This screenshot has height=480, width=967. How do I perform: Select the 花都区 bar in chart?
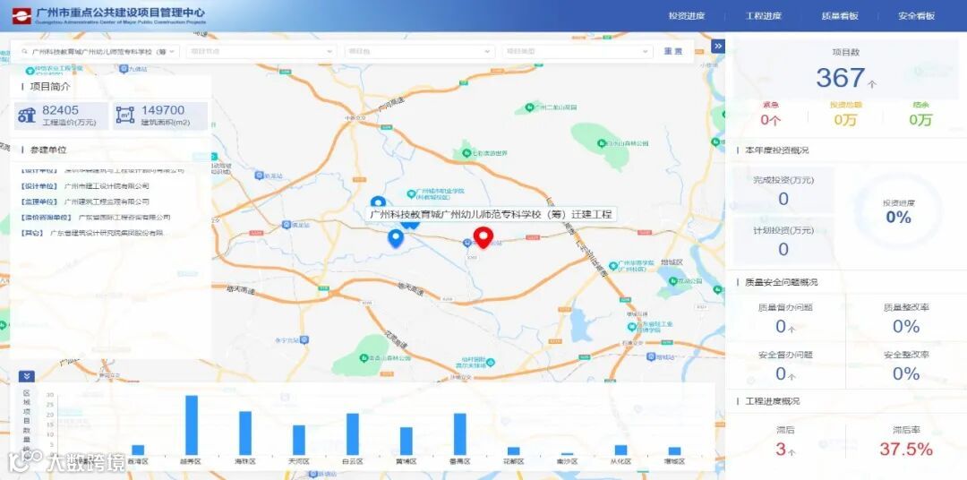514,451
